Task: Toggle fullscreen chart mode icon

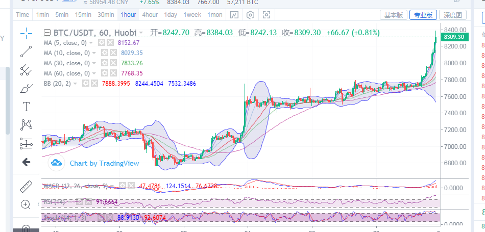Action: tap(266, 15)
